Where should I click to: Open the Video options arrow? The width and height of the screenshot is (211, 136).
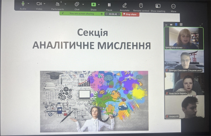click(x=45, y=4)
